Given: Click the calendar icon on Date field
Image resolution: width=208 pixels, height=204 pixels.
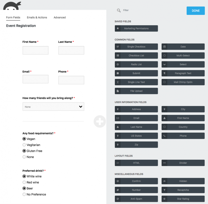Looking at the screenshot, I should [165, 47].
